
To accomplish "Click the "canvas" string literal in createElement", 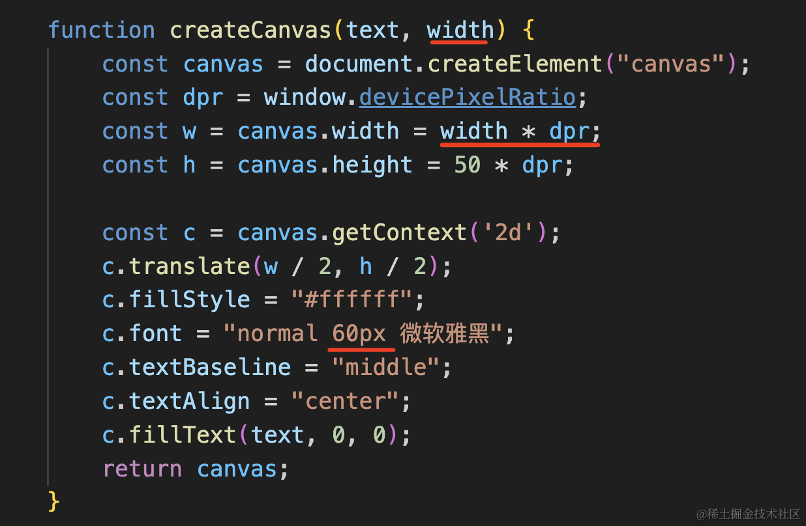I will pos(670,64).
